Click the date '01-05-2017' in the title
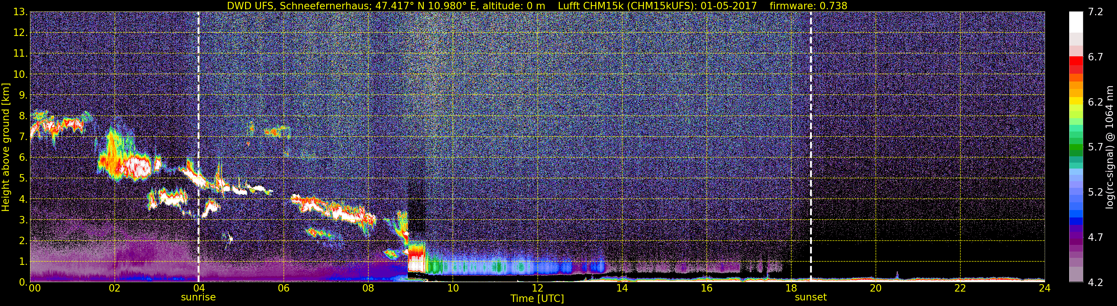Screen dimensions: 1117x306 (x=728, y=6)
